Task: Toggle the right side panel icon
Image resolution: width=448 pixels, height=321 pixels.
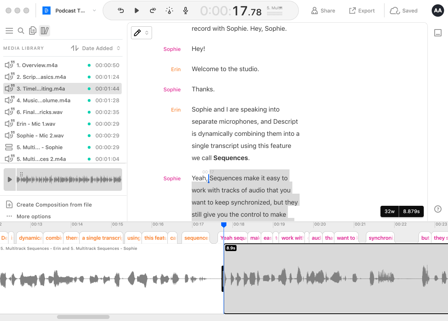Action: (x=438, y=33)
